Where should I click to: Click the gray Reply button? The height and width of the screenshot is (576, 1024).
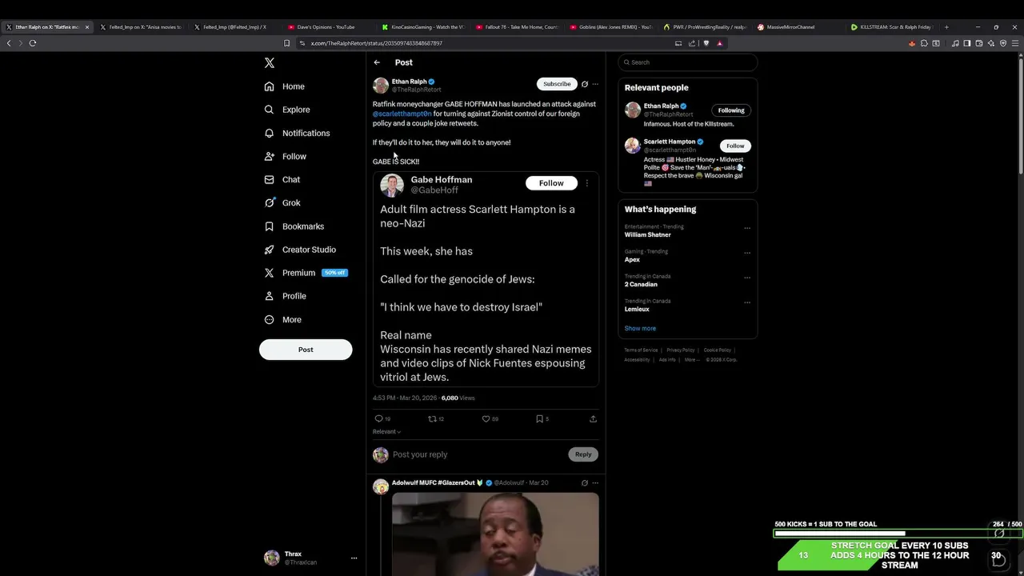click(583, 454)
